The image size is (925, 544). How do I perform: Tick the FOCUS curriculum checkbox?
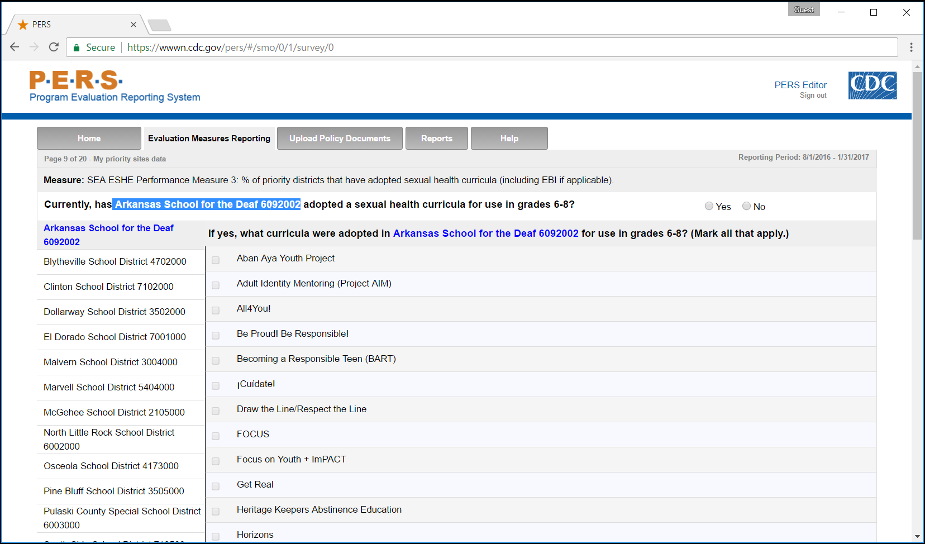click(x=216, y=436)
